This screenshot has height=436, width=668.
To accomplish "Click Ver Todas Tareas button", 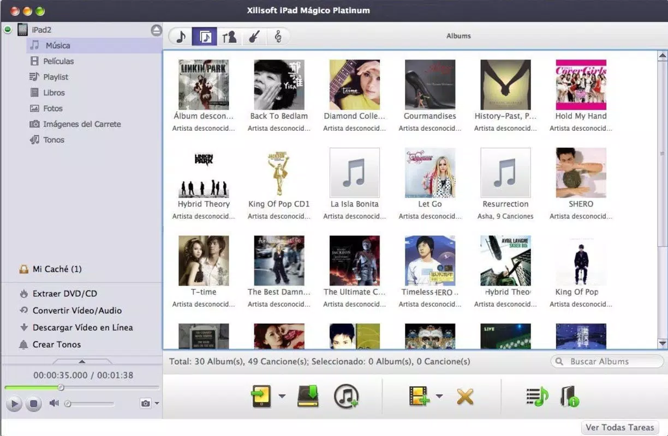I will pyautogui.click(x=619, y=428).
